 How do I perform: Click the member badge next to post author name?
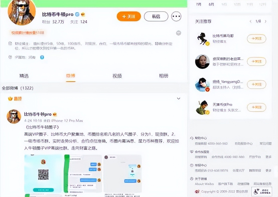pos(55,114)
